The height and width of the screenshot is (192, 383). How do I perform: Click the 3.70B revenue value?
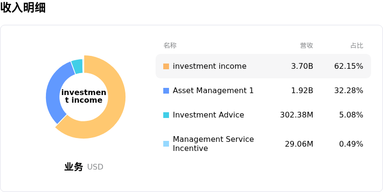(x=302, y=66)
